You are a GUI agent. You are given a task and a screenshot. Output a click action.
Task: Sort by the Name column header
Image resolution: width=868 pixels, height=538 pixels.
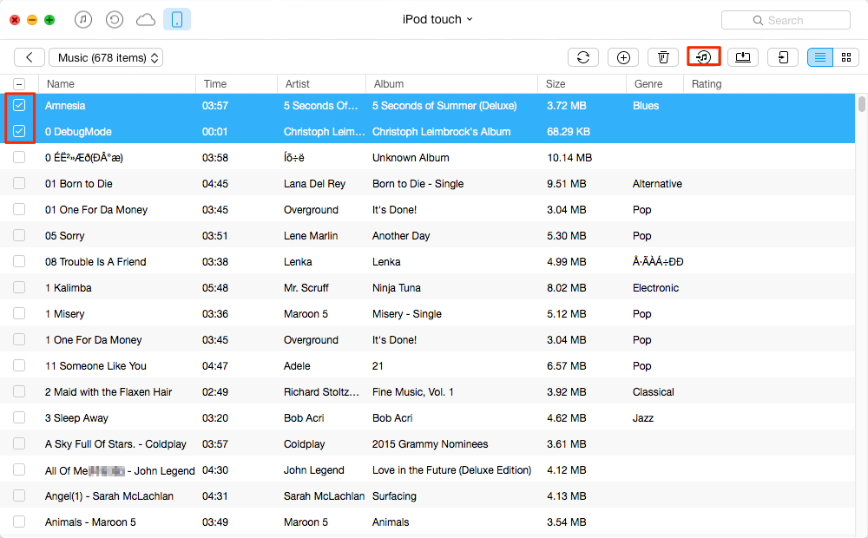click(x=117, y=84)
